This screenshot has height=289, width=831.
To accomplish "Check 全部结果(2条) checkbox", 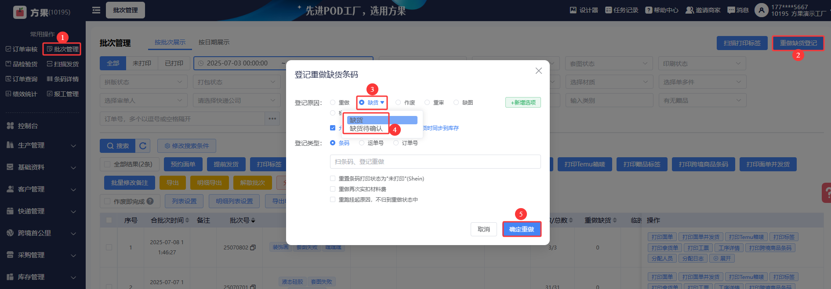I will point(107,164).
